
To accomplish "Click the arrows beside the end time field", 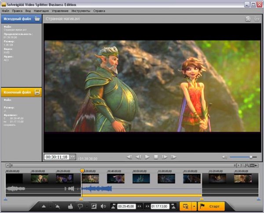I will pos(147,206).
